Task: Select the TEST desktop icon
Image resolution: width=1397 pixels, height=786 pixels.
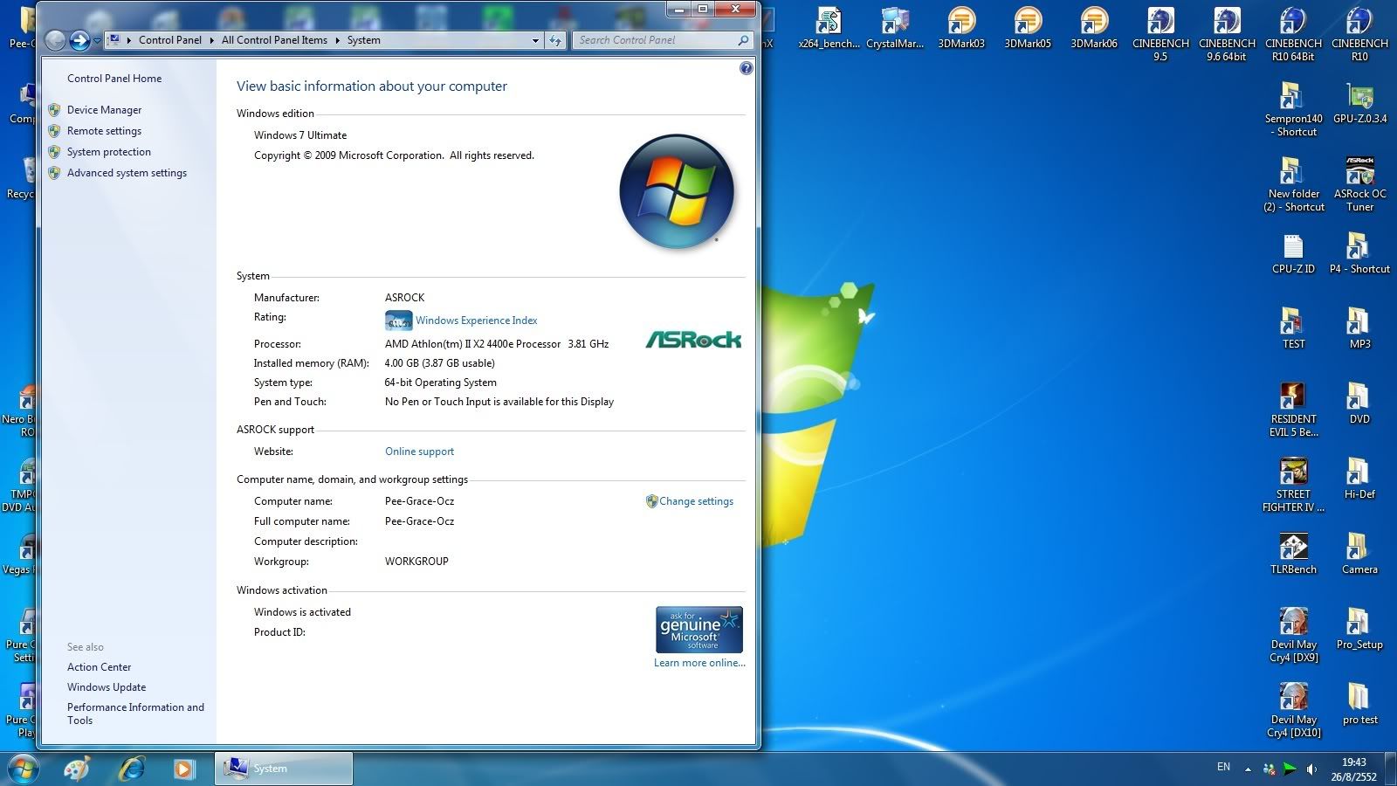Action: pos(1293,328)
